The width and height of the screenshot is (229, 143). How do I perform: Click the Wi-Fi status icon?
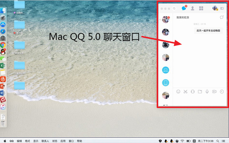pyautogui.click(x=182, y=141)
